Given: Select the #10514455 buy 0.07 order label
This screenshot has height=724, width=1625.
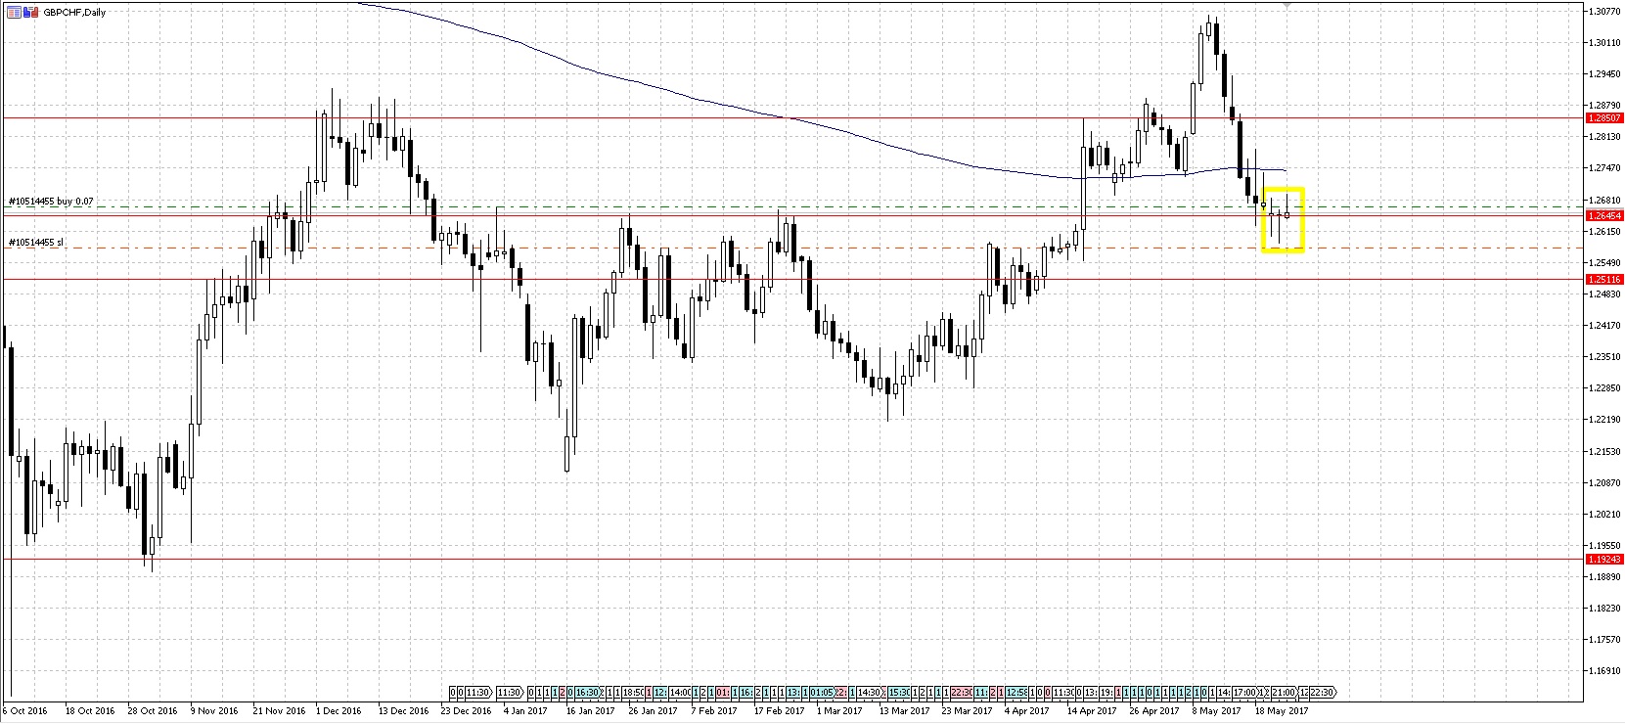Looking at the screenshot, I should coord(51,202).
